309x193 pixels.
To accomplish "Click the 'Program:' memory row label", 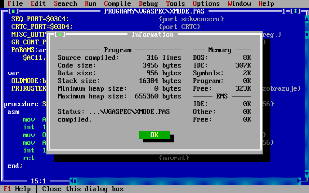I will tap(208, 81).
